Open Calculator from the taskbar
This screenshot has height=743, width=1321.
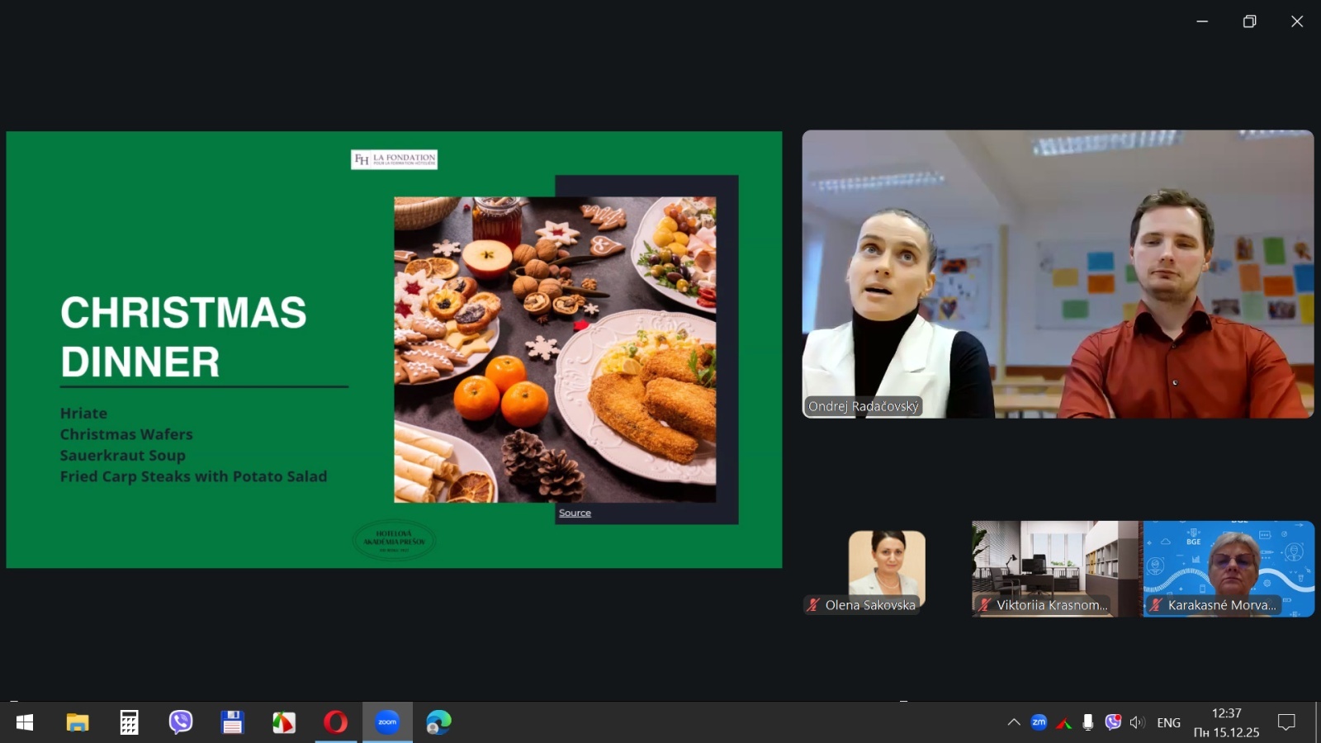[129, 722]
